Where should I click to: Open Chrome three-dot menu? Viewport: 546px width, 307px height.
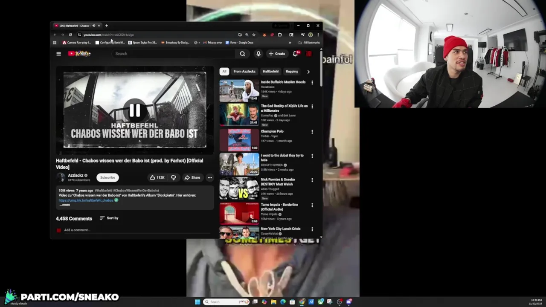click(x=318, y=35)
